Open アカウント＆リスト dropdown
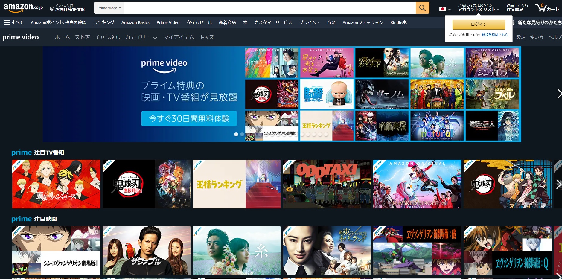Screen dimensions: 562x279 pos(479,8)
